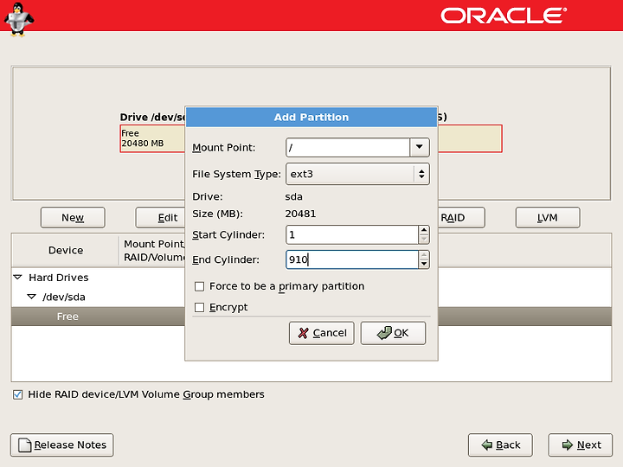Click the Device column header
This screenshot has width=623, height=467.
point(66,250)
